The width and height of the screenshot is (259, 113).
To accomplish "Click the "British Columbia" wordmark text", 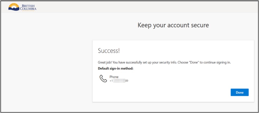I will [28, 7].
